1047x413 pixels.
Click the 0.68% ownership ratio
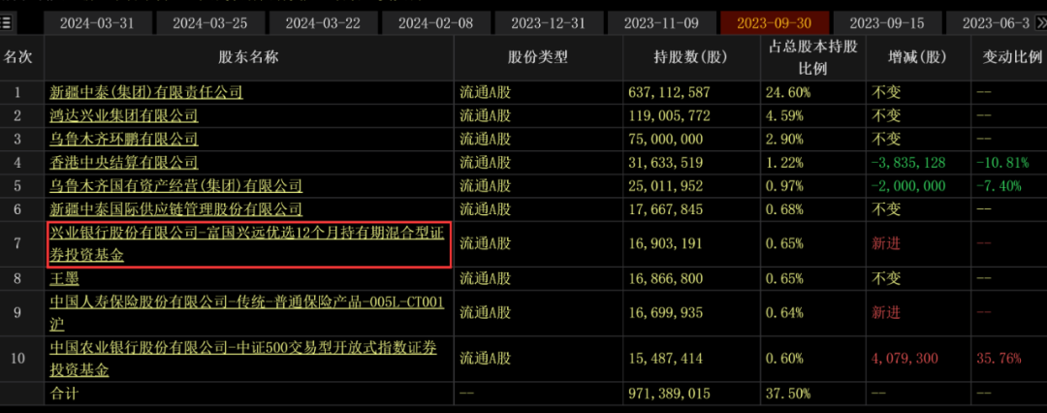[784, 209]
